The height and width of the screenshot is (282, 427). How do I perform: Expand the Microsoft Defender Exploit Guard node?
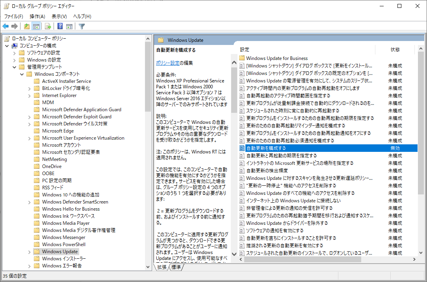click(30, 117)
